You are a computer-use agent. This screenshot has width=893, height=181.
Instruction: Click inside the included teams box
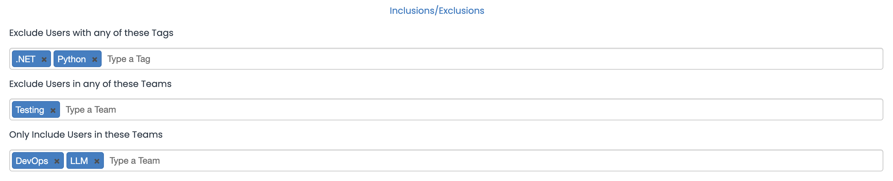[446, 161]
